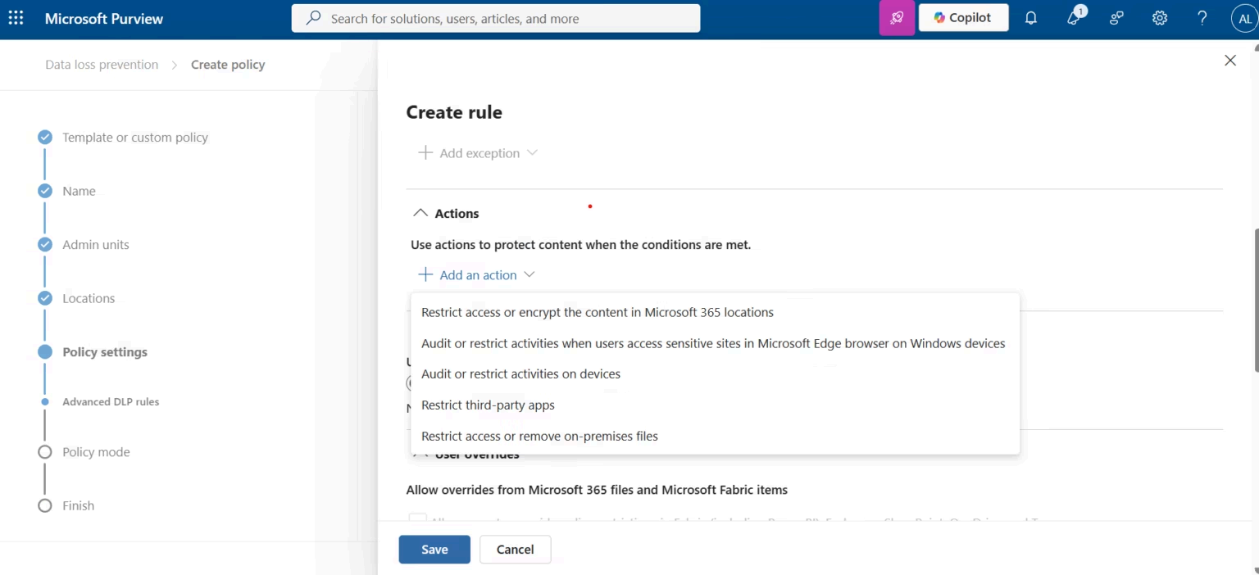Collapse the Actions section chevron
Viewport: 1259px width, 575px height.
pyautogui.click(x=420, y=213)
